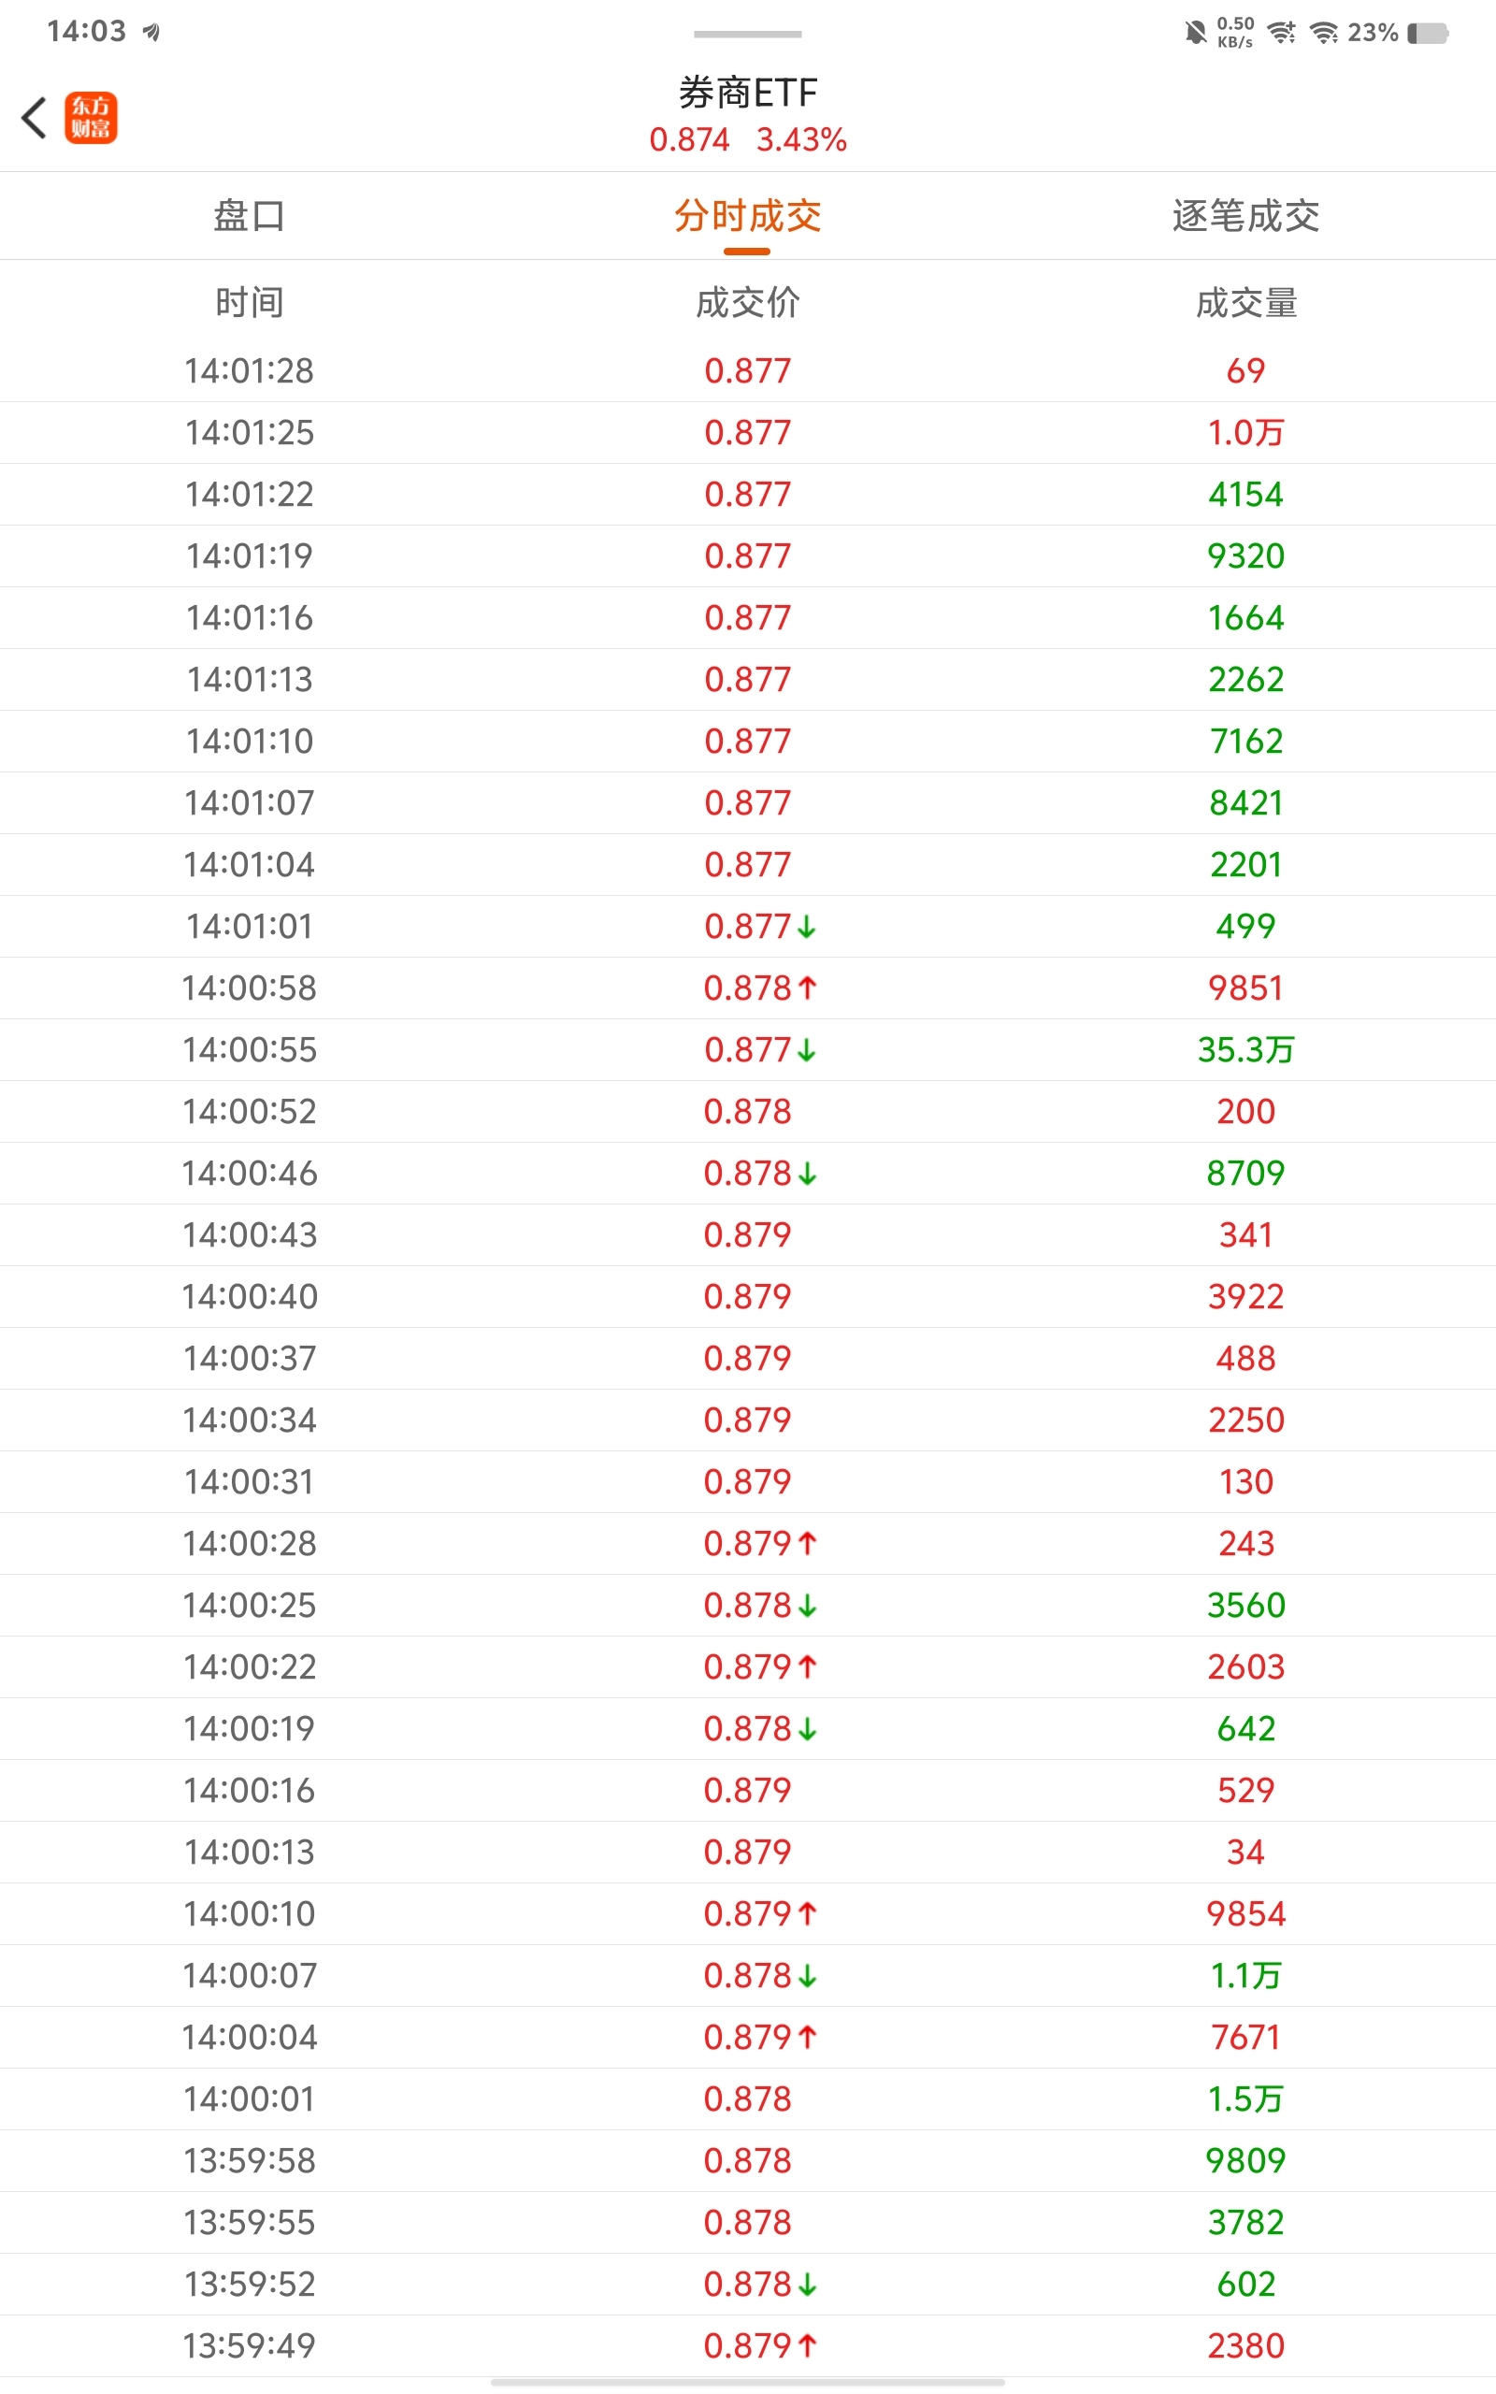The height and width of the screenshot is (2394, 1496).
Task: Tap the muted notification bell icon
Action: 1195,33
